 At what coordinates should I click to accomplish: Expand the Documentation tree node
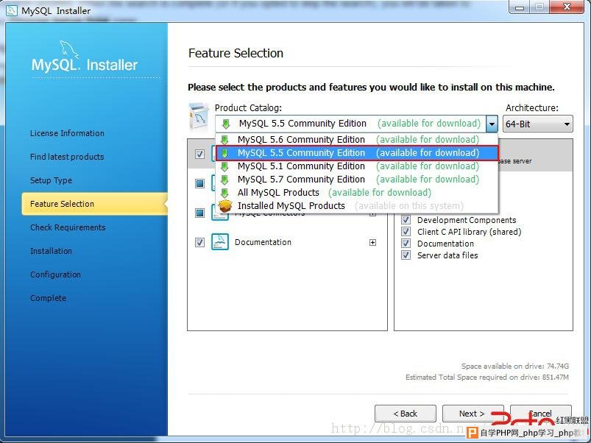(x=372, y=242)
